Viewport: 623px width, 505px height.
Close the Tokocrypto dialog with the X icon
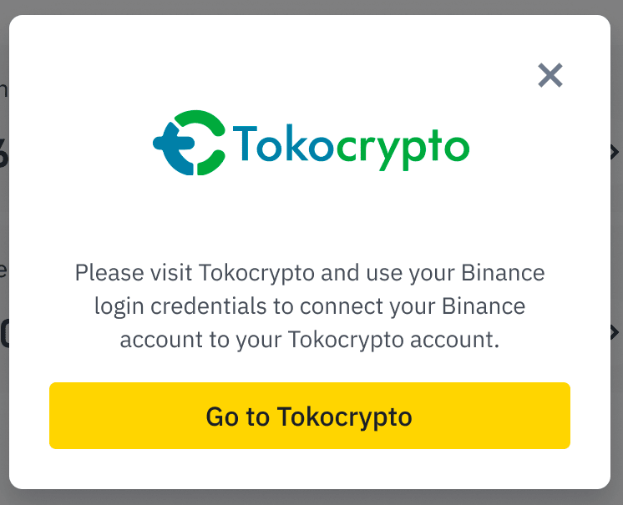(x=550, y=76)
